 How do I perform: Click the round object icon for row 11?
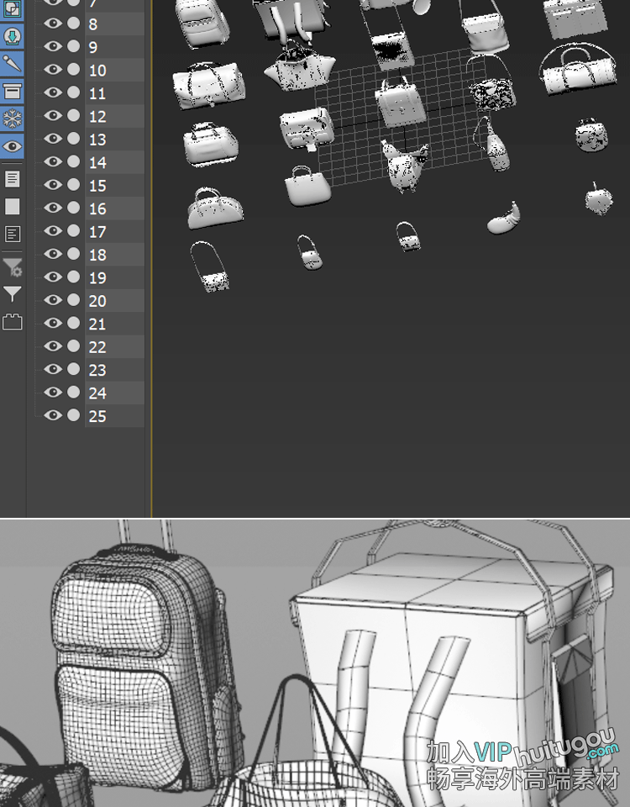pos(74,92)
